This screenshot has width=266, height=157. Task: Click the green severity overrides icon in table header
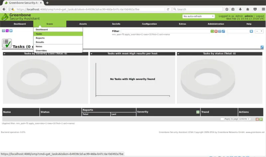pos(198,112)
